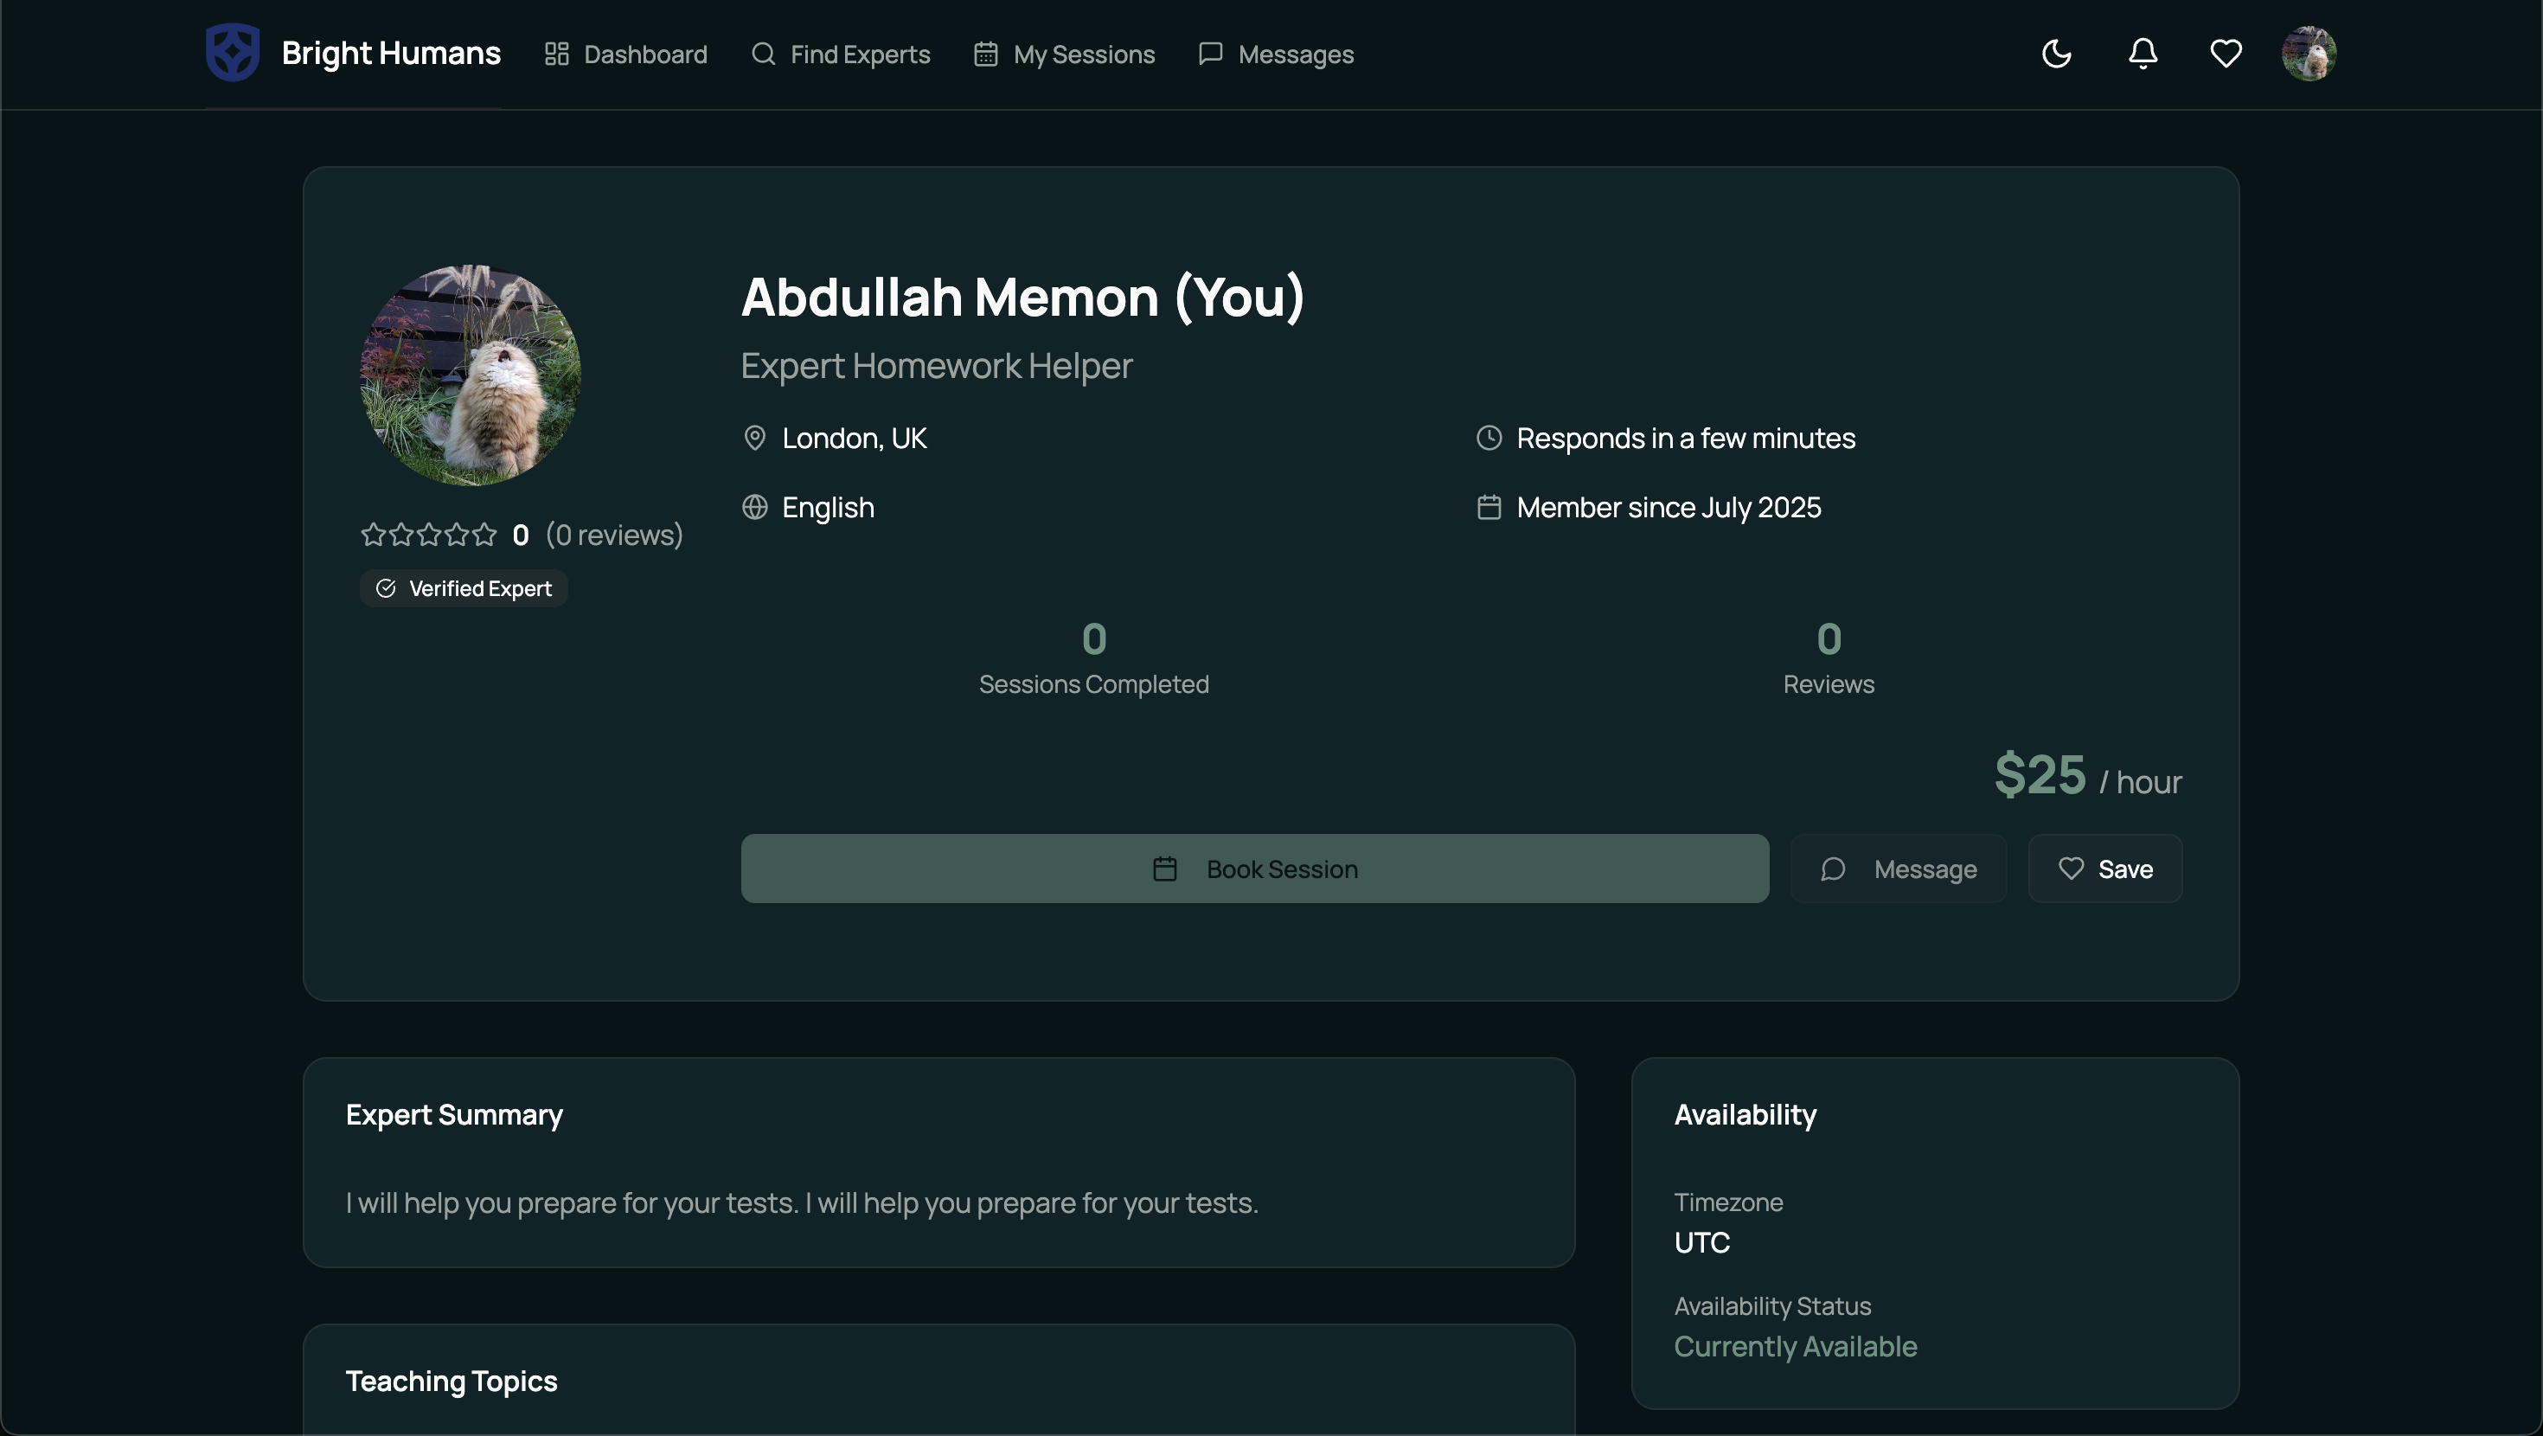This screenshot has width=2543, height=1436.
Task: Click the Book Session button
Action: (x=1255, y=869)
